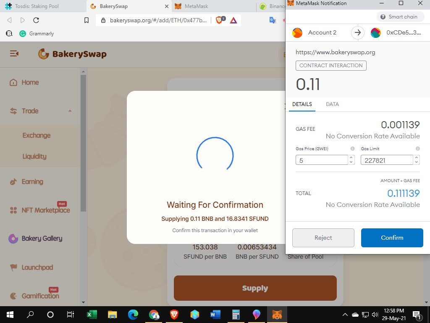The width and height of the screenshot is (430, 323).
Task: Open Chrome from the taskbar
Action: tap(154, 315)
